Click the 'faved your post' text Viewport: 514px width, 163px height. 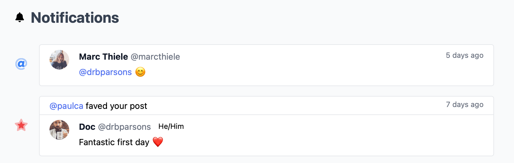coord(116,106)
